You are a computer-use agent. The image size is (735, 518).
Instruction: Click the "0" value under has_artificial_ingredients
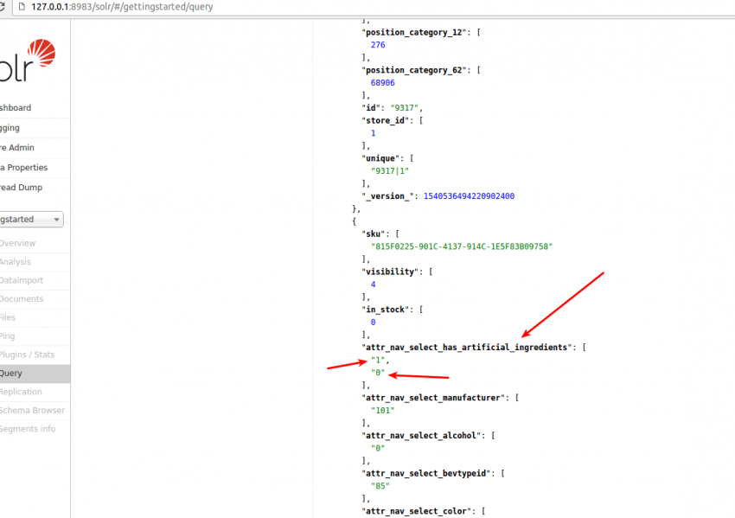point(378,373)
